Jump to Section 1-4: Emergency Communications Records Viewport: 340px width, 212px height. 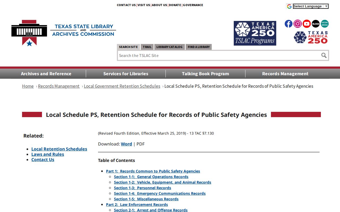[160, 193]
